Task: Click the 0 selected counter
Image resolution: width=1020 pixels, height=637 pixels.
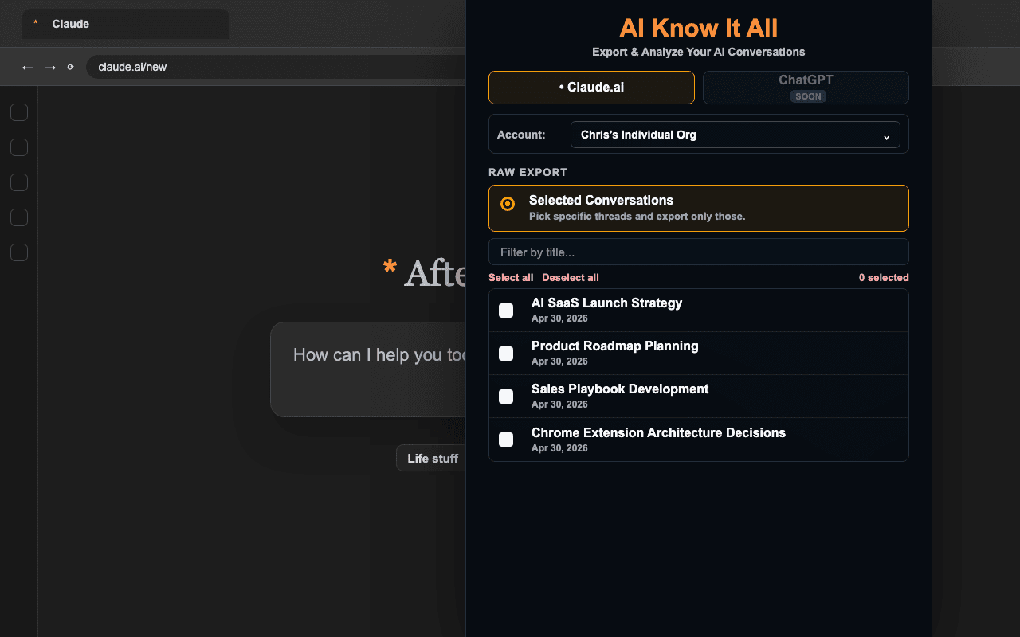Action: (884, 278)
